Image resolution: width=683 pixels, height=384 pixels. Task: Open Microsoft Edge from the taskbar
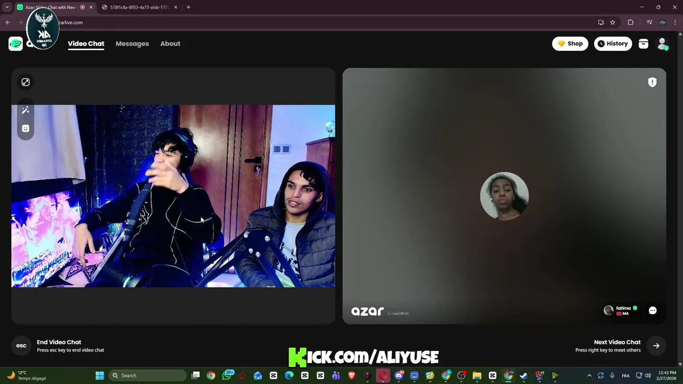(x=289, y=375)
